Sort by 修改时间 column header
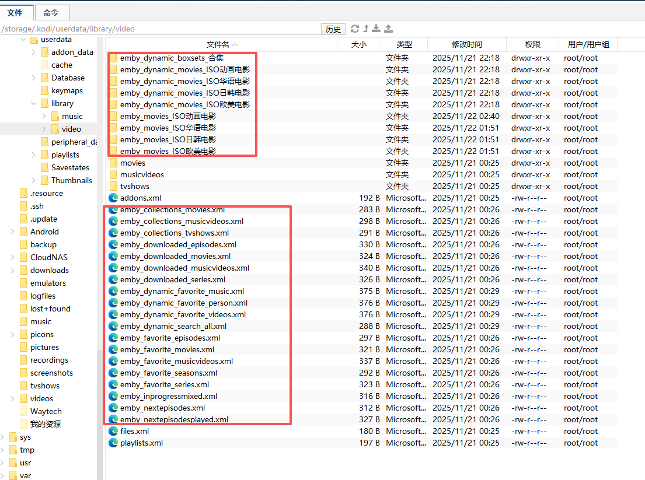Screen dimensions: 645x480 click(466, 44)
